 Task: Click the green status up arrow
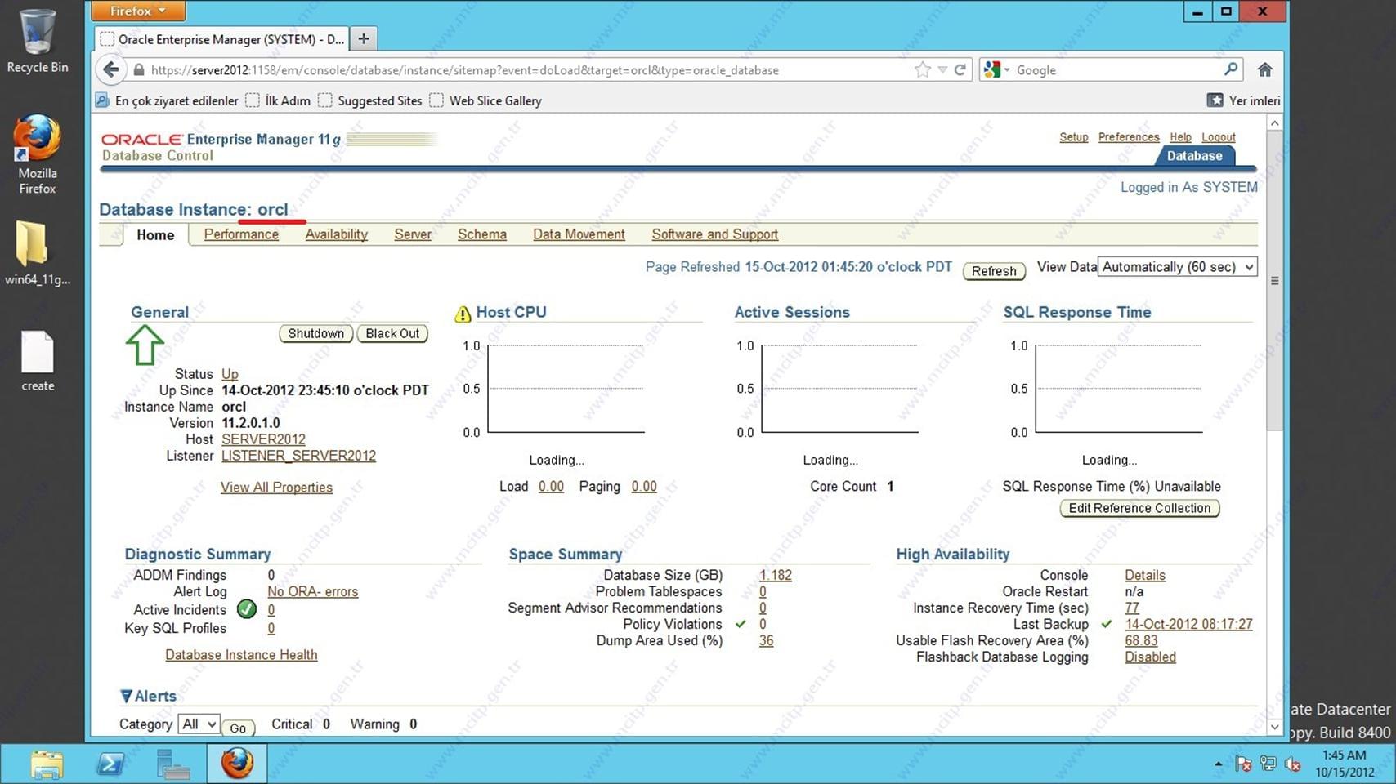tap(145, 345)
